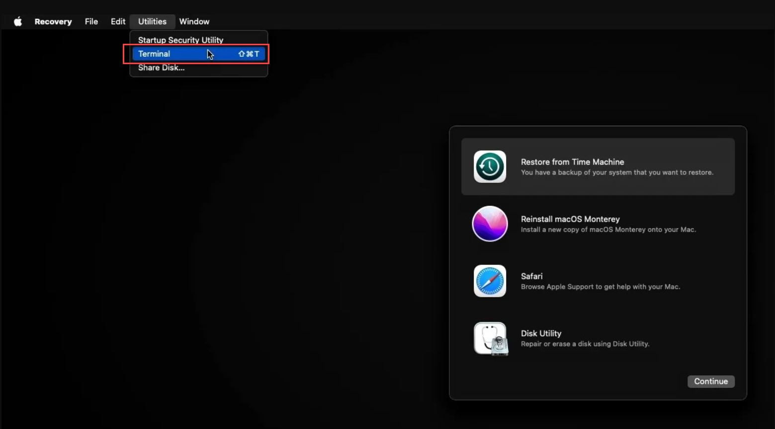
Task: Open the Window menu
Action: tap(194, 21)
